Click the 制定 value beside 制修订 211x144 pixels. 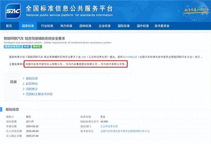click(29, 117)
